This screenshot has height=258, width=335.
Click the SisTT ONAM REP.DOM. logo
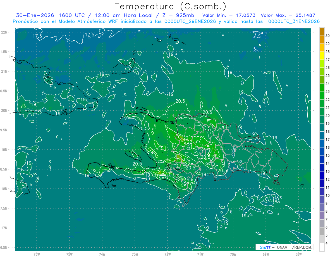284,247
